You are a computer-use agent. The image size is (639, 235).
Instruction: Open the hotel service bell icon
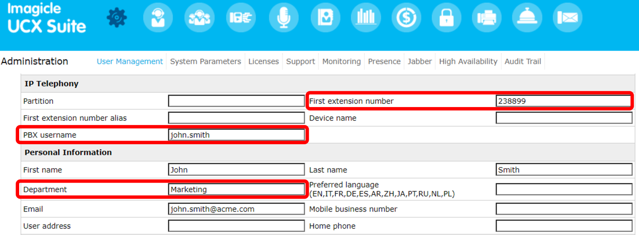point(527,18)
